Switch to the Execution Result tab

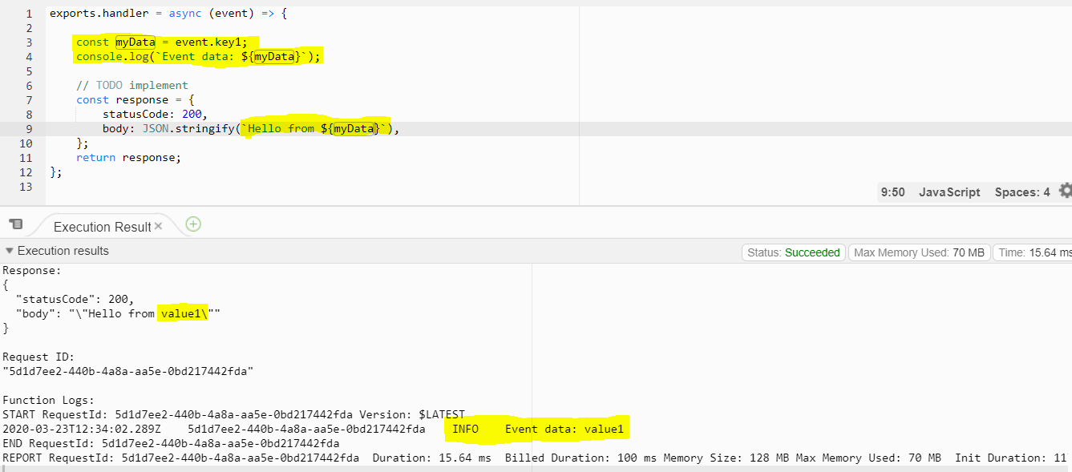[x=102, y=227]
